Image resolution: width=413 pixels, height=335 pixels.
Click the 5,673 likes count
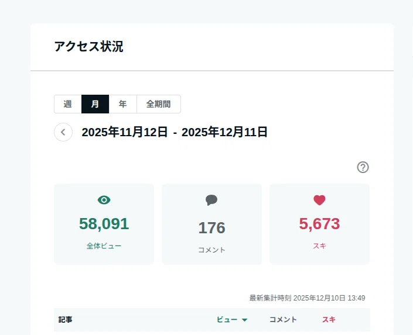319,224
